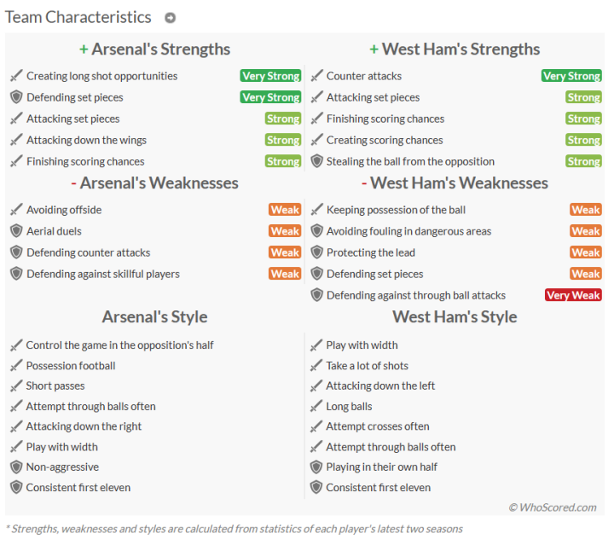
Task: Open the Team Characteristics heading
Action: point(78,17)
